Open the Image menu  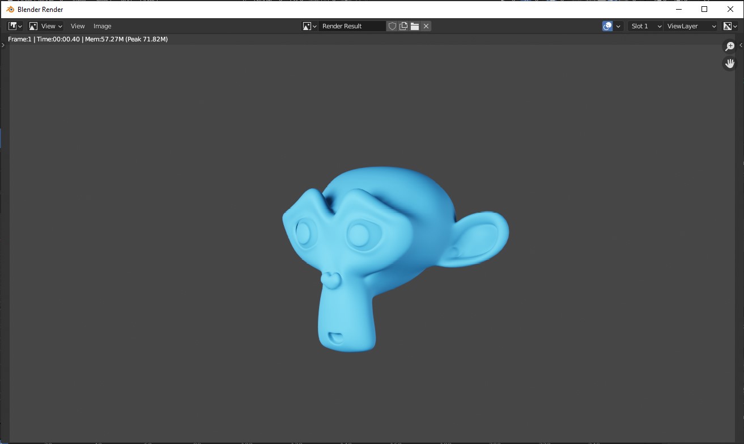click(103, 26)
